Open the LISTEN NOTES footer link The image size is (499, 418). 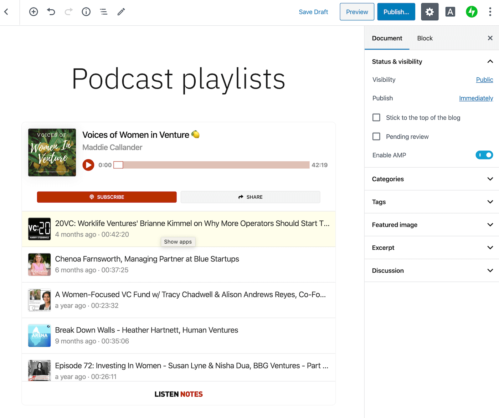coord(179,394)
